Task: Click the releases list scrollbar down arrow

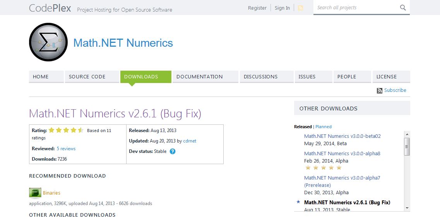Action: (407, 208)
